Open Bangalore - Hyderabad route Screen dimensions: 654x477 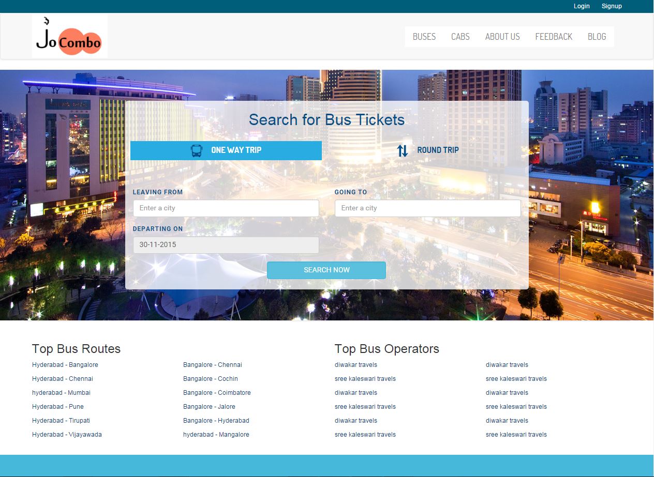216,421
